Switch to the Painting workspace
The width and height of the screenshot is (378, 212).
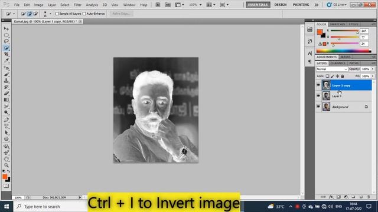[x=301, y=5]
